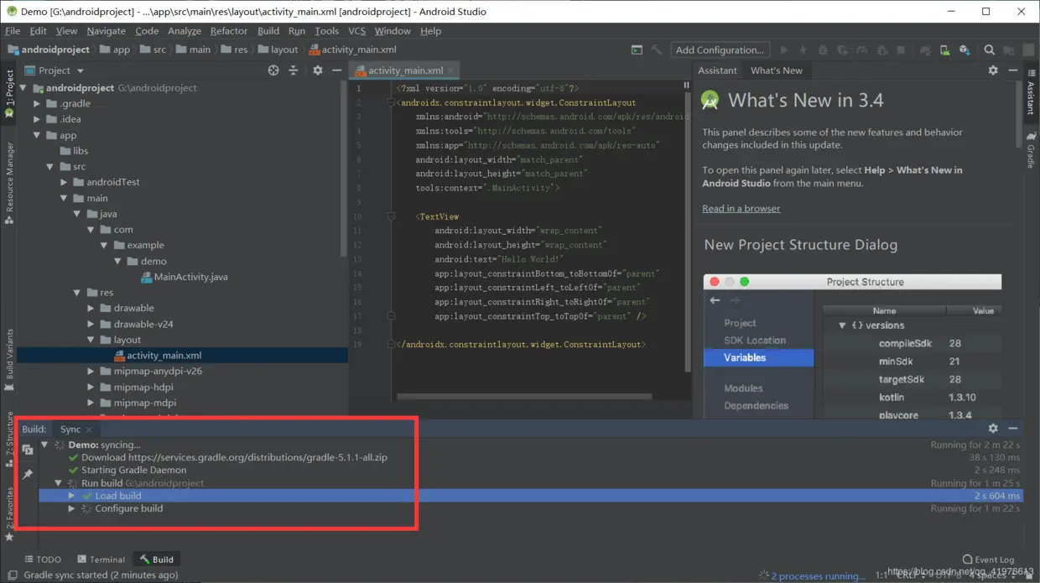Select the libs folder in Project tree
The image size is (1040, 583).
74,151
